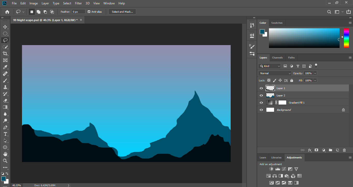The width and height of the screenshot is (353, 187).
Task: Select the Crop tool
Action: pyautogui.click(x=5, y=54)
